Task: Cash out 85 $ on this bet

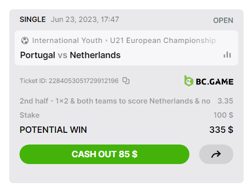Action: 104,154
